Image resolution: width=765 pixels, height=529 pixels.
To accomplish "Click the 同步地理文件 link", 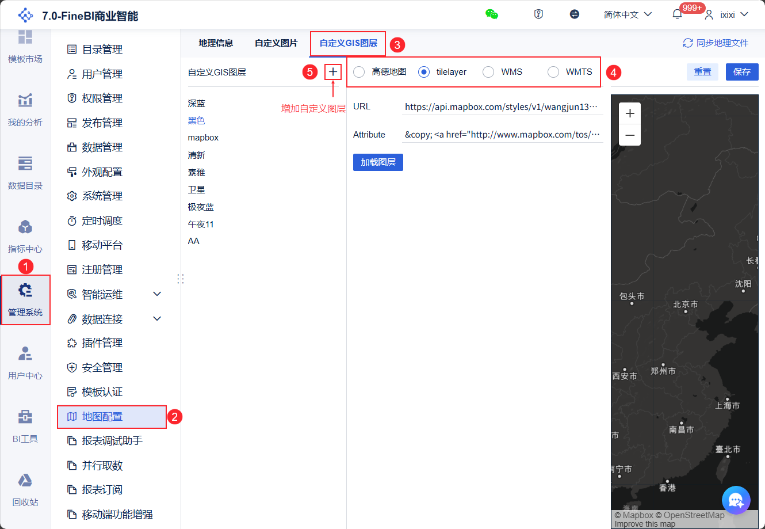I will [722, 43].
